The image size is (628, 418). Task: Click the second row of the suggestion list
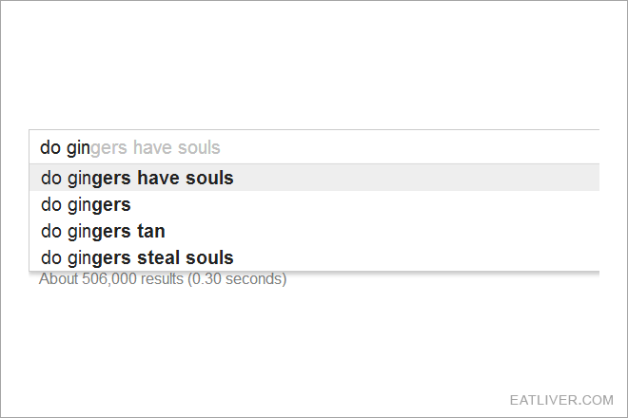314,204
